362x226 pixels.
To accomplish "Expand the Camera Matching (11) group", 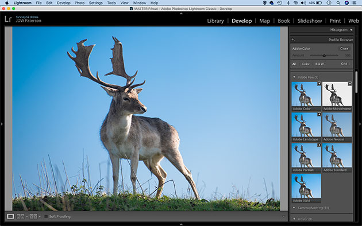I will click(294, 208).
